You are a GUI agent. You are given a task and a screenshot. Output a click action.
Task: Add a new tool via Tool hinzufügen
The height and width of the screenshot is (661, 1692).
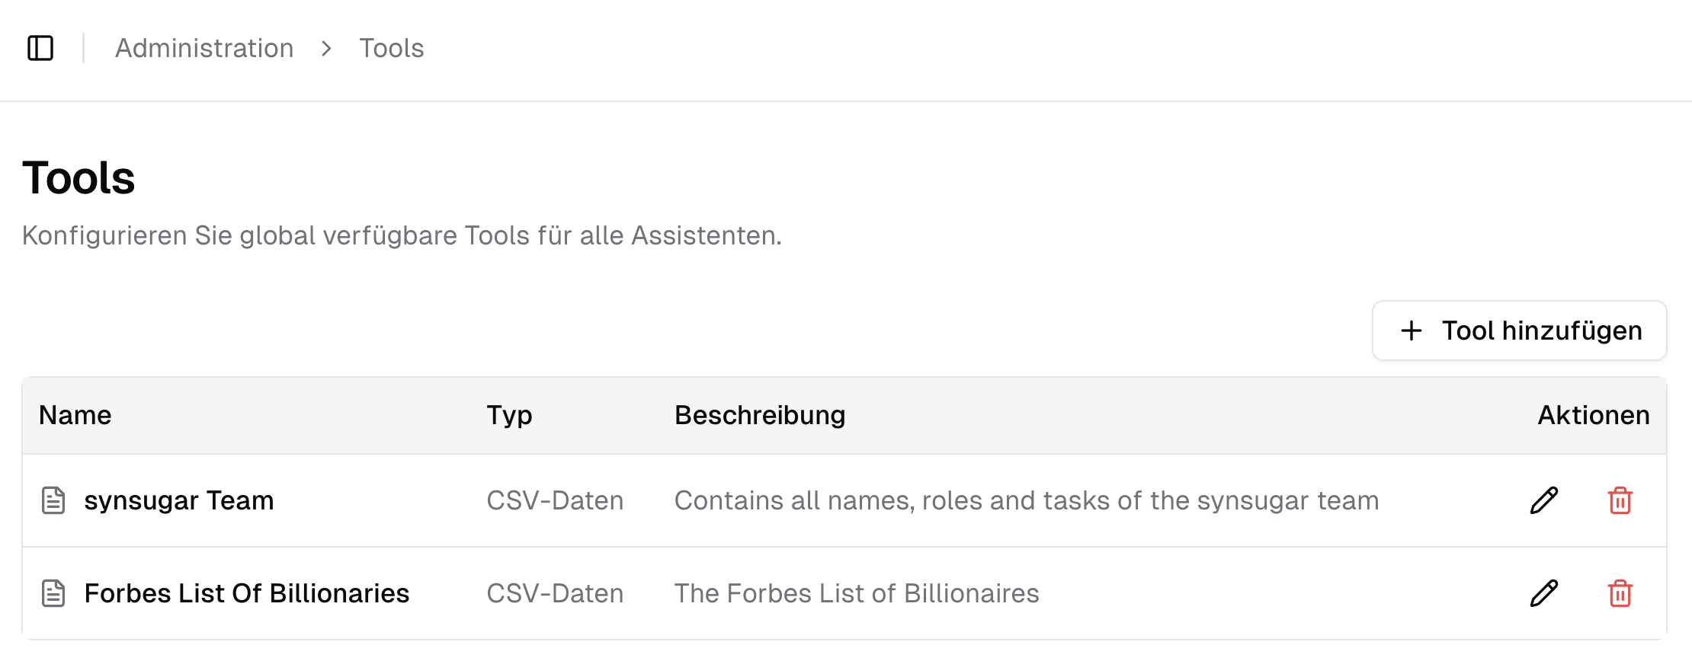point(1517,330)
